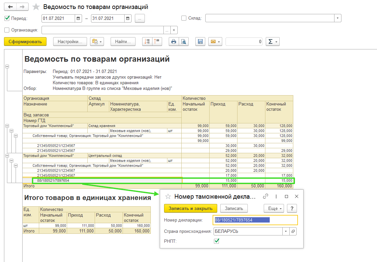Click the Организация input field
Viewport: 377px width, 262px height.
[103, 30]
